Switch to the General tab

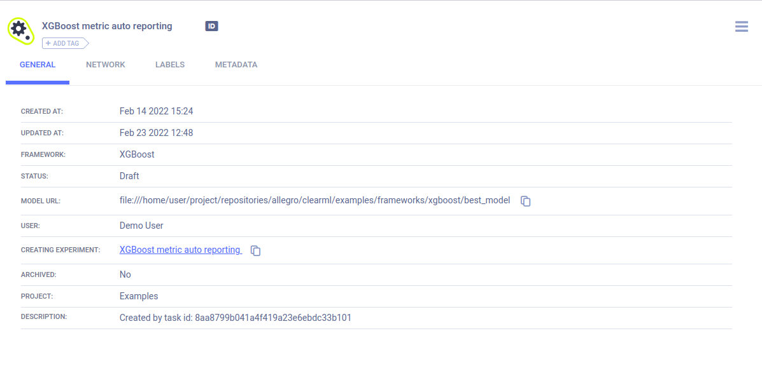(38, 65)
